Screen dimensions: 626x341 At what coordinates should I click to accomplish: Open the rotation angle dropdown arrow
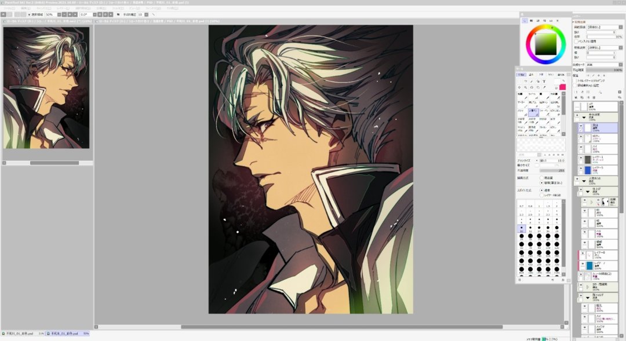coord(94,14)
